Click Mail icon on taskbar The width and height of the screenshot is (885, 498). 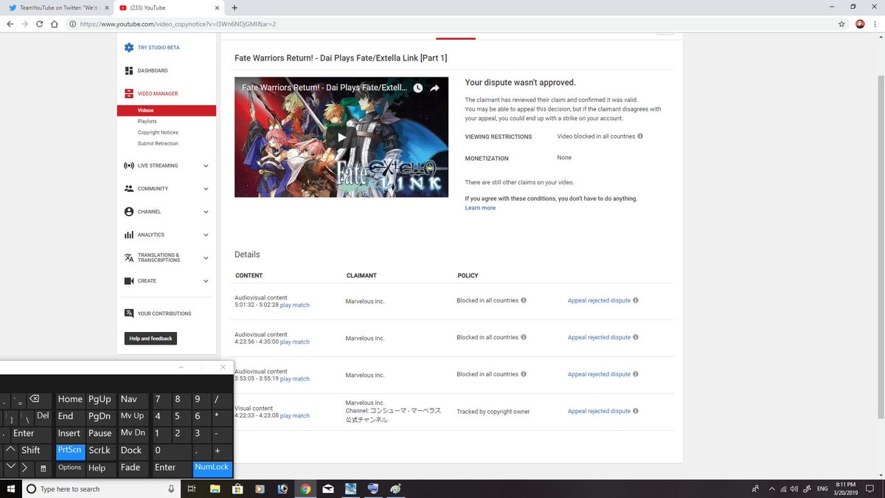pyautogui.click(x=328, y=488)
